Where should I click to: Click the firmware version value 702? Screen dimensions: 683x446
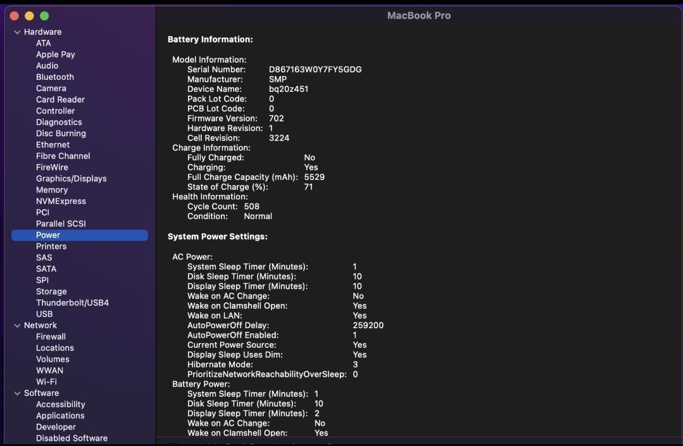(277, 118)
